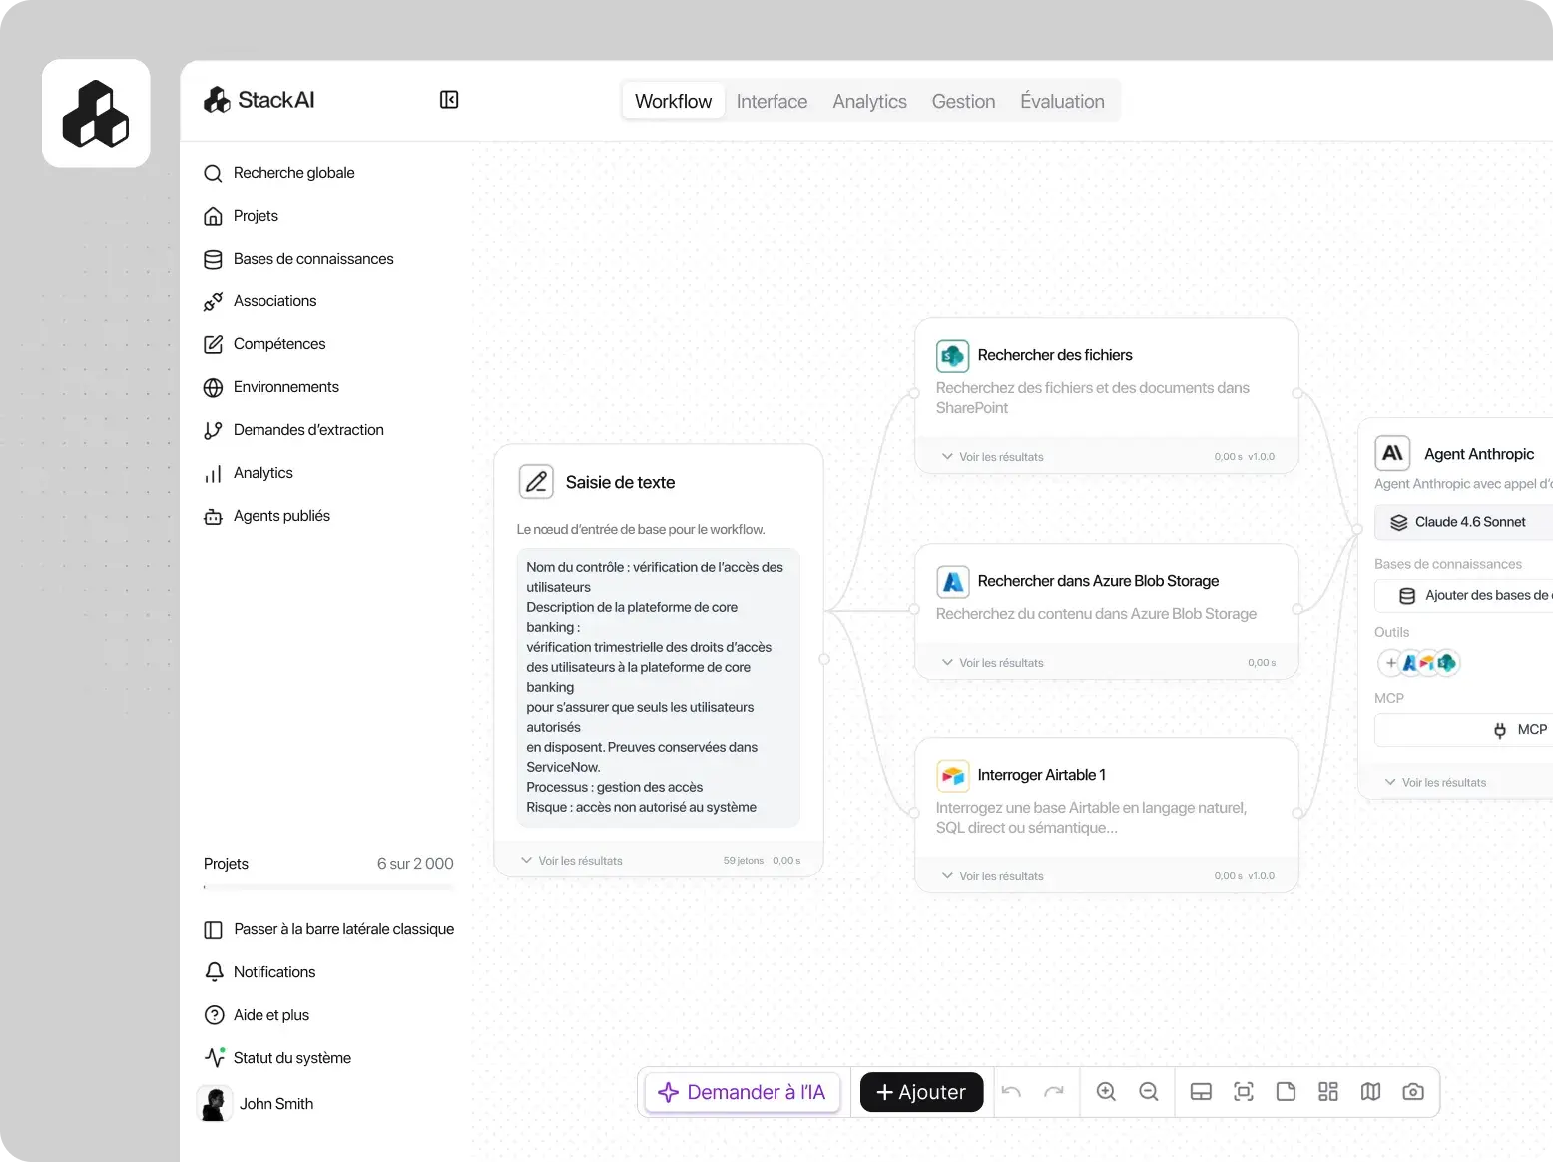Open the Claude 4.6 Sonnet model selector
Viewport: 1553px width, 1162px height.
(x=1463, y=522)
